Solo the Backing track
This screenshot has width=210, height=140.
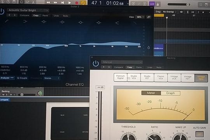coord(7,94)
